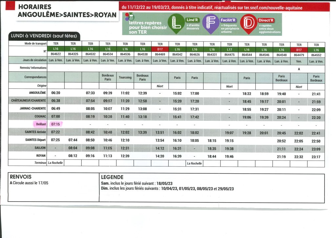Click the ANGOULÊME station row label

(x=37, y=93)
